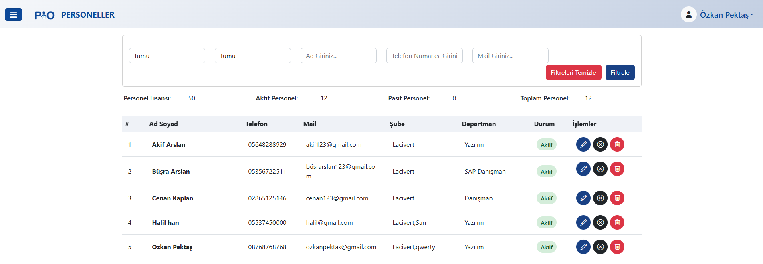Screen dimensions: 763x264
Task: Click the Telefon Numarası input field
Action: point(424,56)
